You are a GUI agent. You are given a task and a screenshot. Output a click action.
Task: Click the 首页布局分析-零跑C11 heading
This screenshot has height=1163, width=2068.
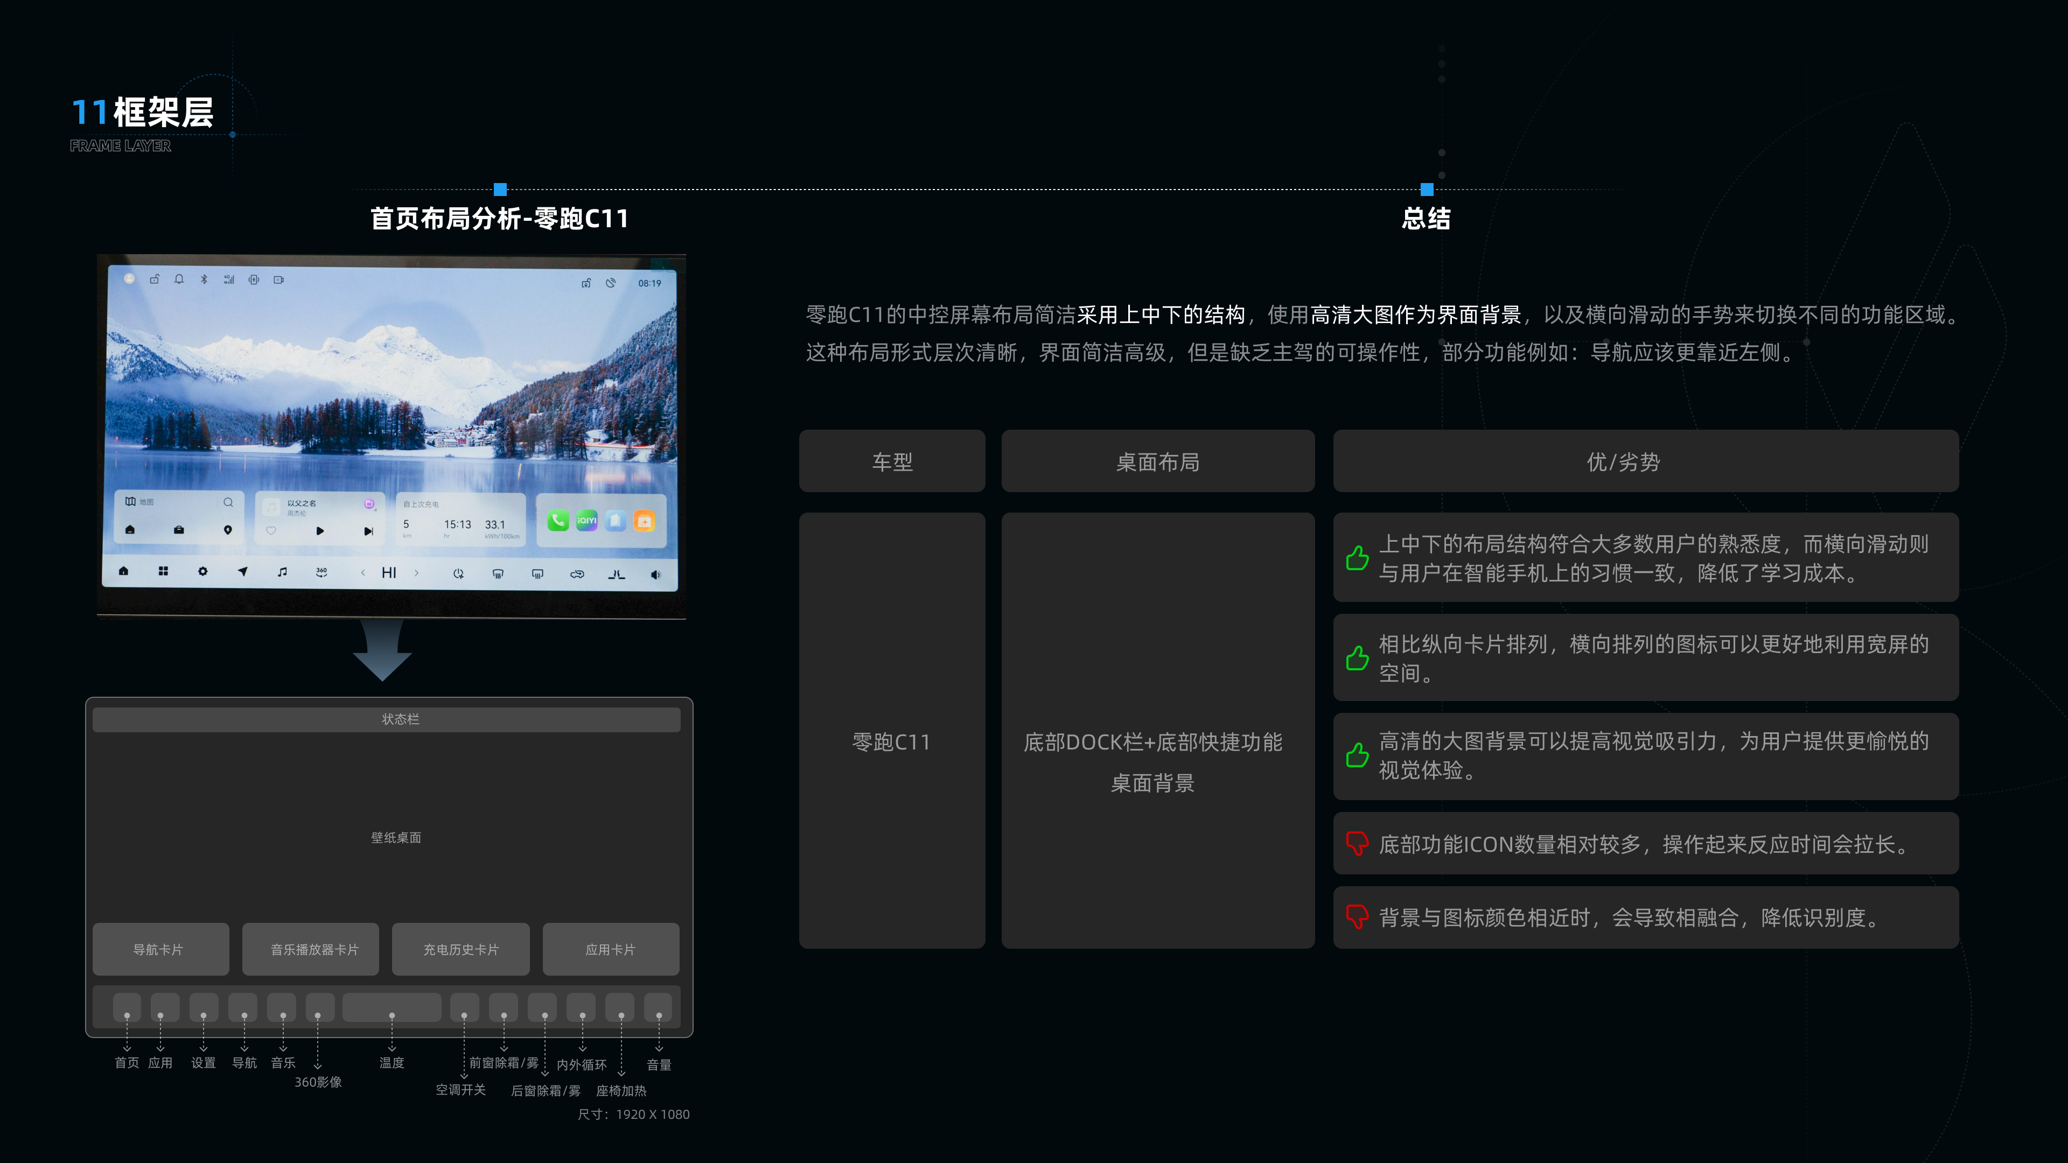click(499, 218)
